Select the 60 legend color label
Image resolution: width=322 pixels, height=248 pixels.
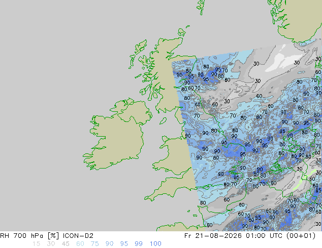[x=80, y=244]
